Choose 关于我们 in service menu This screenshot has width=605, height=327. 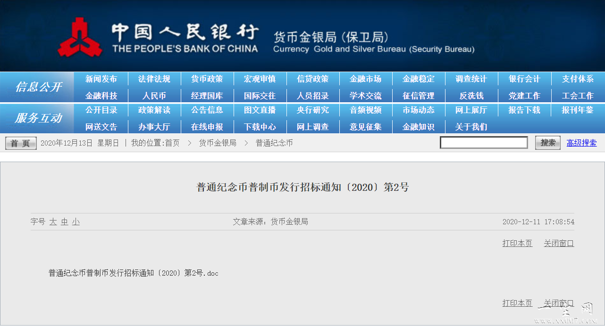click(471, 127)
